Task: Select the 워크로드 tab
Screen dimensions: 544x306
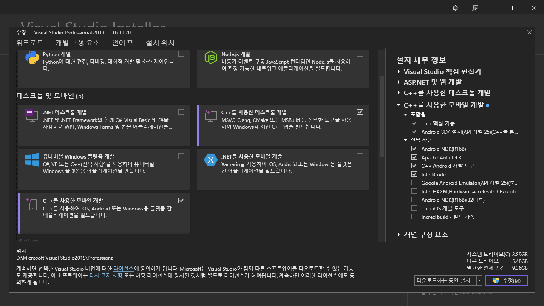Action: point(29,43)
